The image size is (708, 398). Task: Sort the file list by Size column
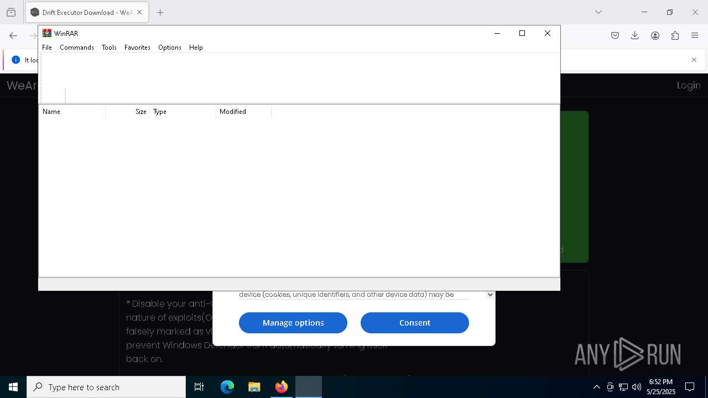(x=128, y=112)
